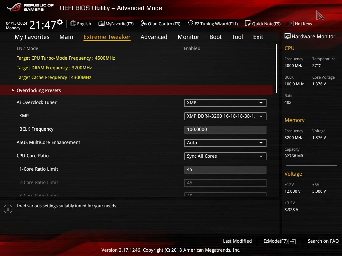Click Target Cache Frequency : 4300MHz text
Image resolution: width=342 pixels, height=256 pixels.
(x=54, y=77)
